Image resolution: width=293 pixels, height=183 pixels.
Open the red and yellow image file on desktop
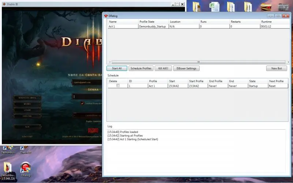click(x=266, y=7)
